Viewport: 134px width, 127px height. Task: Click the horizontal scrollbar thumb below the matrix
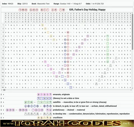[4, 90]
